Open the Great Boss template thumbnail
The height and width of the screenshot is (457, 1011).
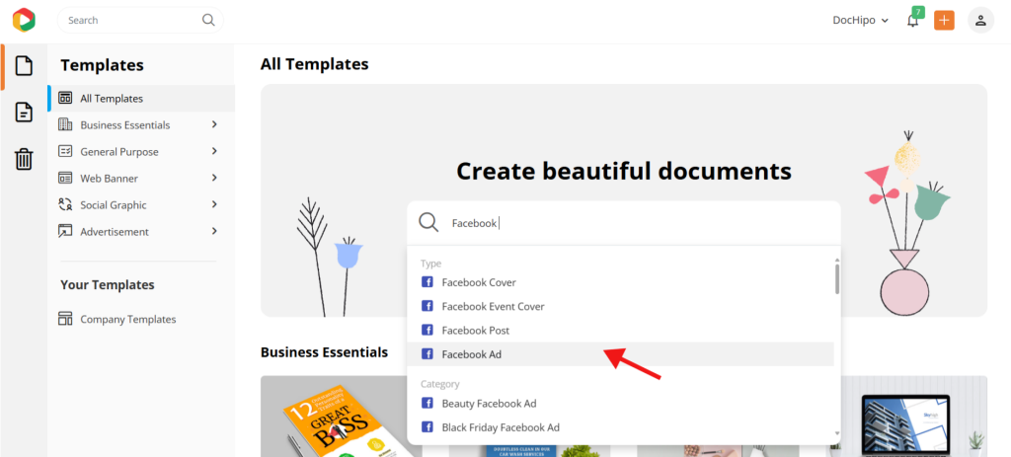click(341, 417)
